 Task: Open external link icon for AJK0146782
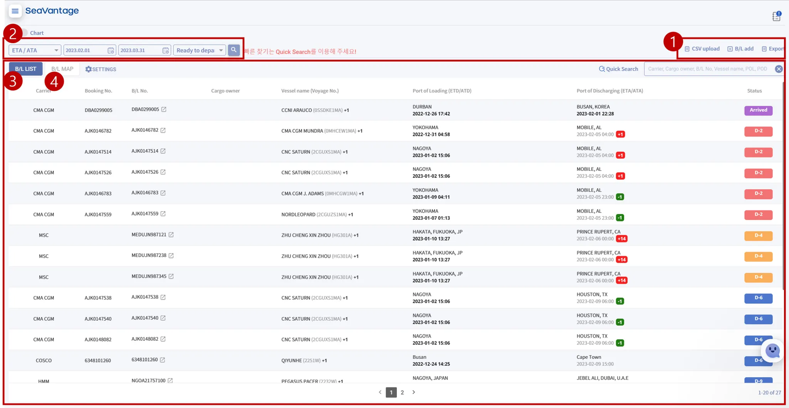(x=163, y=130)
